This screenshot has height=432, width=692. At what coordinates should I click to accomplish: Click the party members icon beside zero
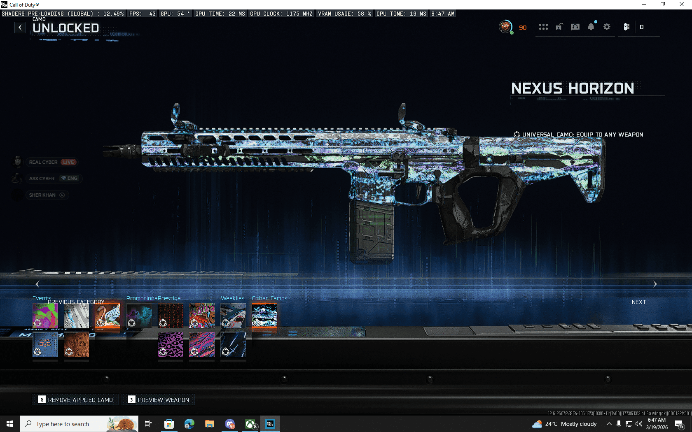626,27
